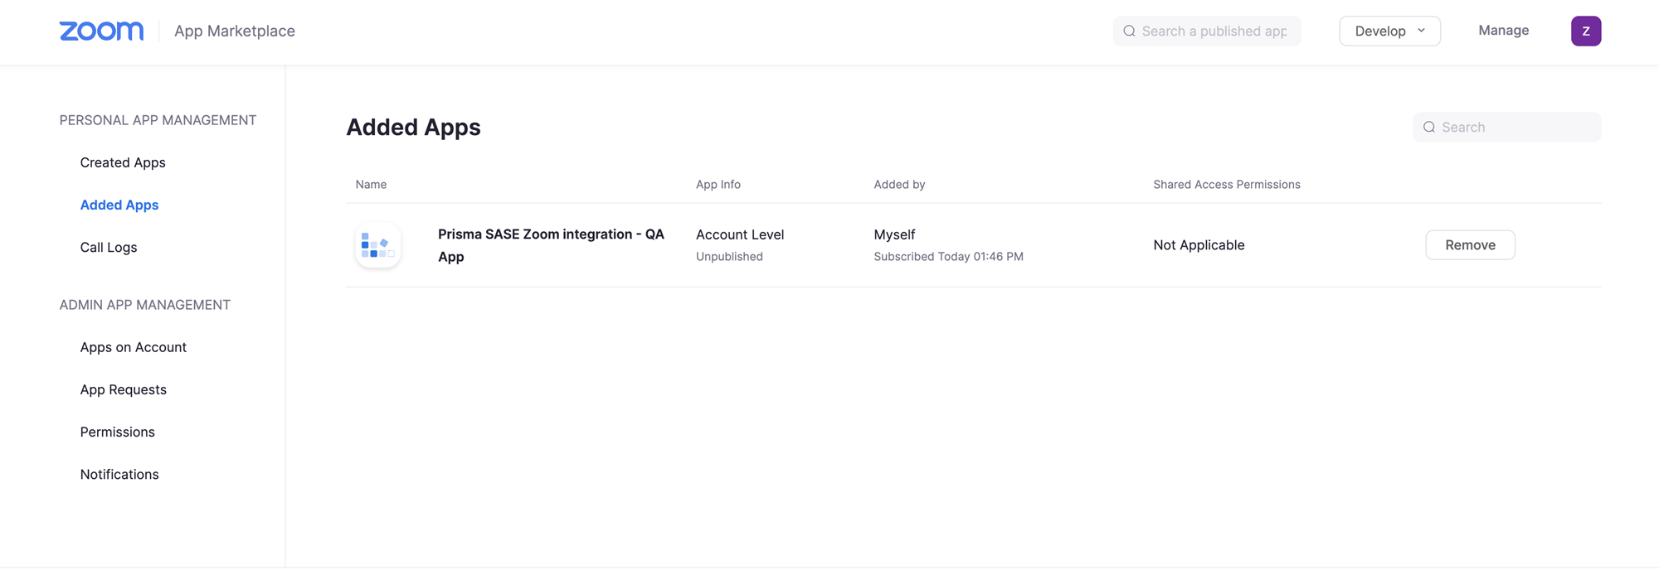
Task: Click the Prisma SASE app icon
Action: [x=378, y=245]
